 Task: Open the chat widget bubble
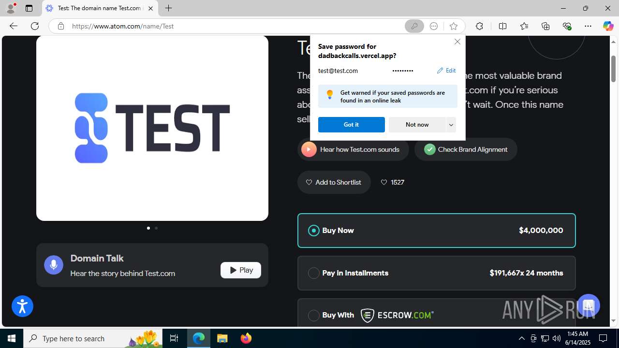[x=589, y=305]
